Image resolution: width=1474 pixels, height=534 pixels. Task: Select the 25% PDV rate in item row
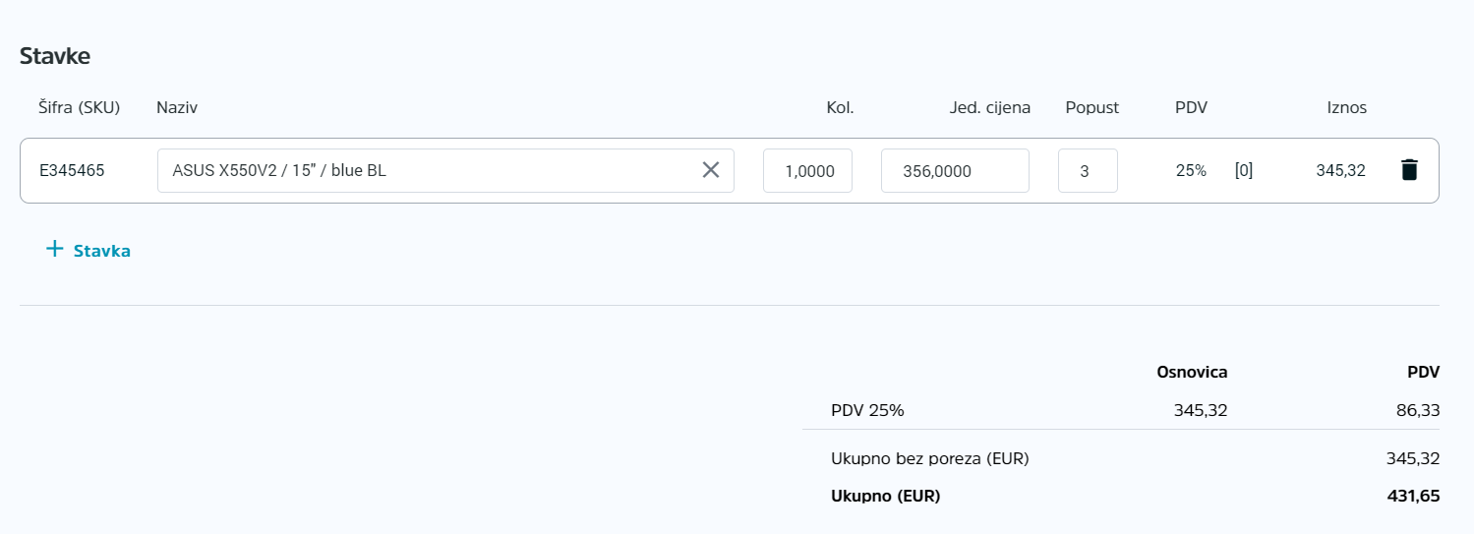tap(1191, 171)
